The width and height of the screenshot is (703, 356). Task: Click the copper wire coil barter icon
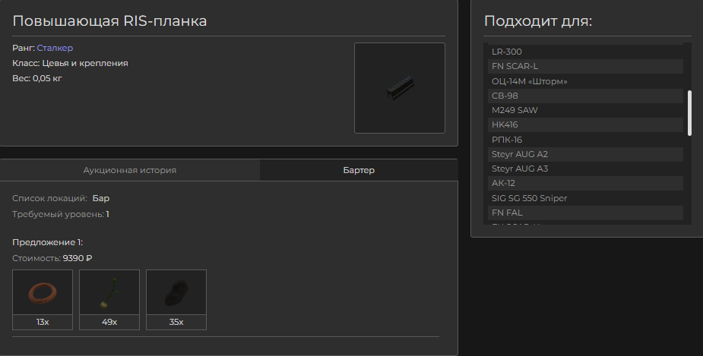43,292
